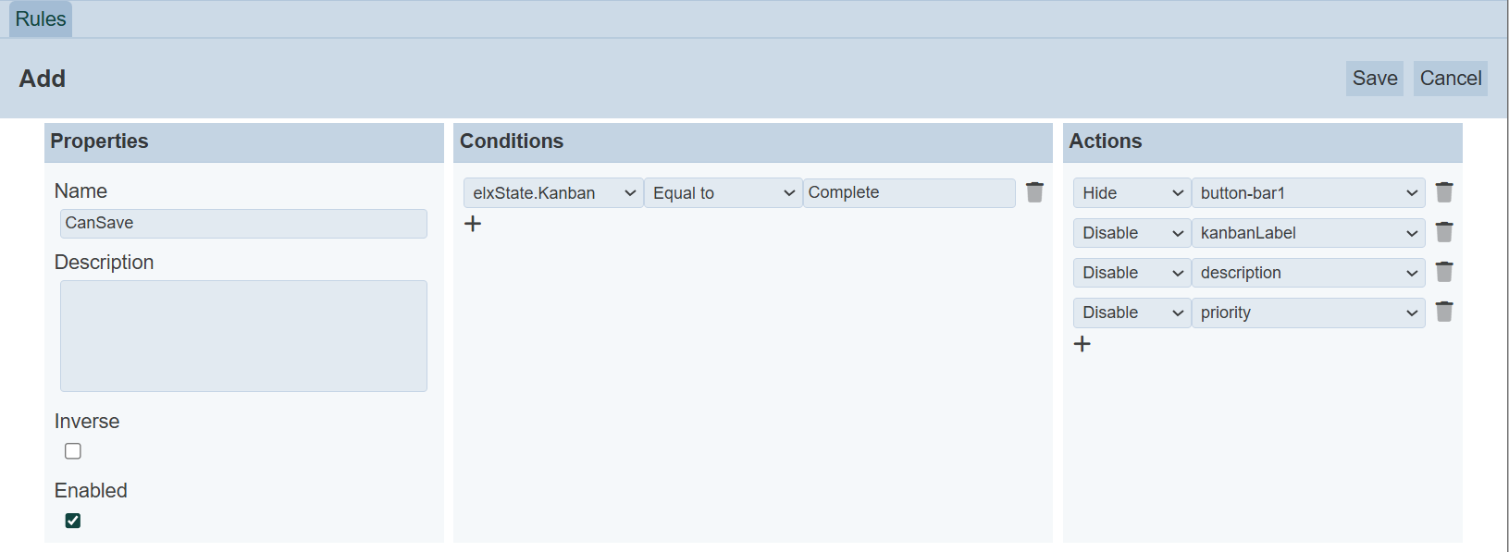The width and height of the screenshot is (1509, 552).
Task: Cancel adding the rule
Action: 1450,79
